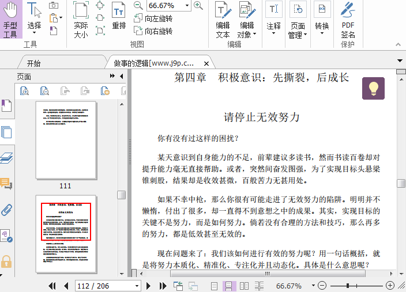Expand the Pages panel with the double arrow
Image resolution: width=406 pixels, height=292 pixels.
click(112, 76)
